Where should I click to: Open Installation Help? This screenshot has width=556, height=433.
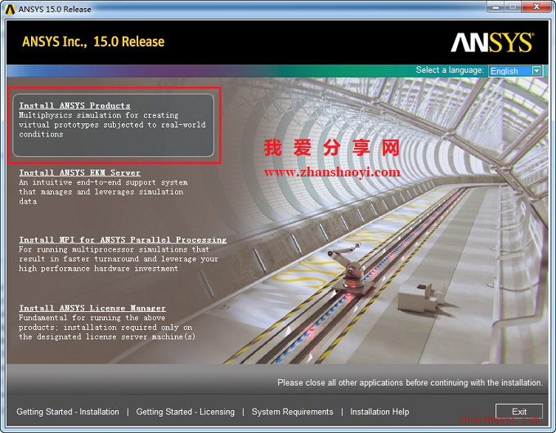point(379,412)
